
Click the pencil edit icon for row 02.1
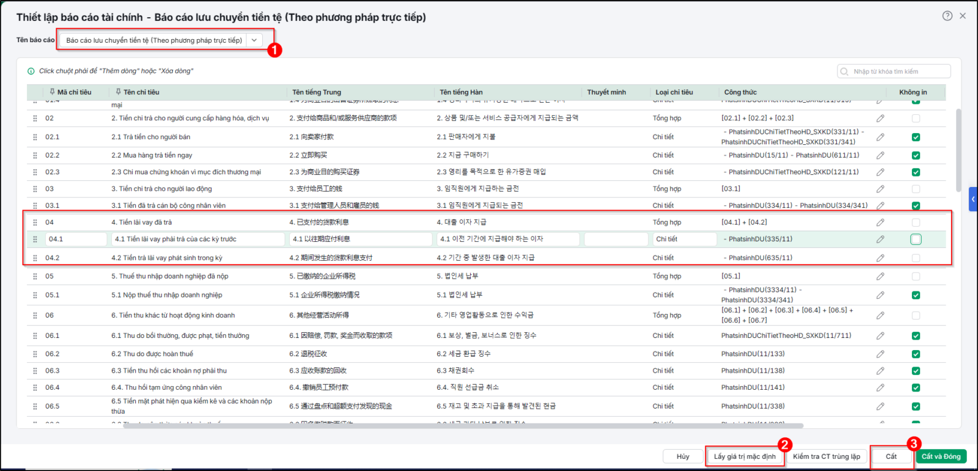click(x=880, y=137)
